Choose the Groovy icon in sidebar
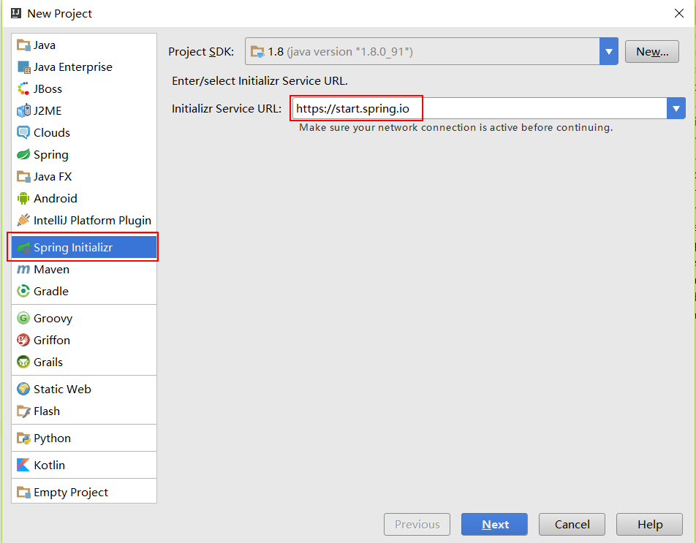This screenshot has height=543, width=696. 23,319
